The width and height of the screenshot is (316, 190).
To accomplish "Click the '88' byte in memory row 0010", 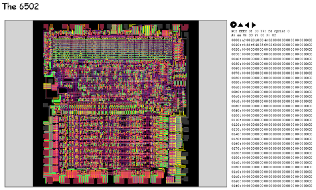I will point(248,45).
